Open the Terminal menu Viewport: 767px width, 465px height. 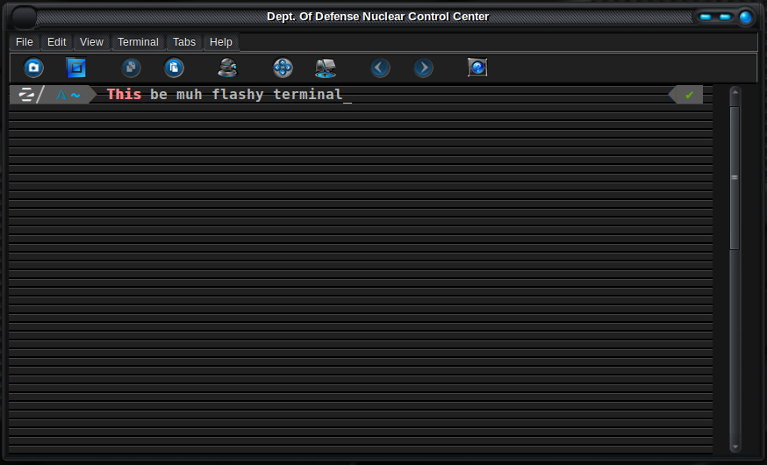tap(138, 42)
